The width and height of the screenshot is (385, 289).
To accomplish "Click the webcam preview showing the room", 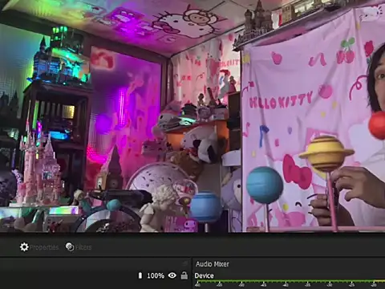I will 192,116.
